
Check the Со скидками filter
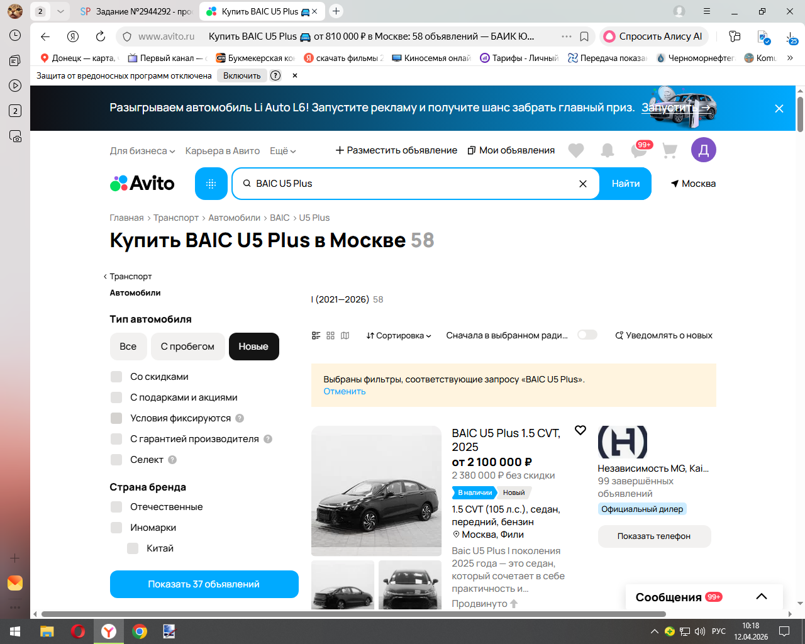coord(116,377)
